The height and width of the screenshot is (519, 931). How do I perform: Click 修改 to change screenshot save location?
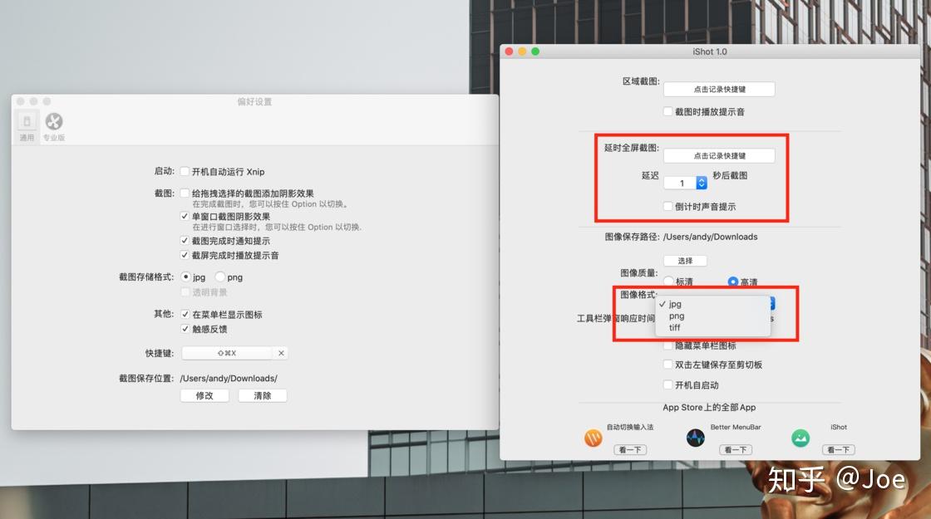point(204,395)
